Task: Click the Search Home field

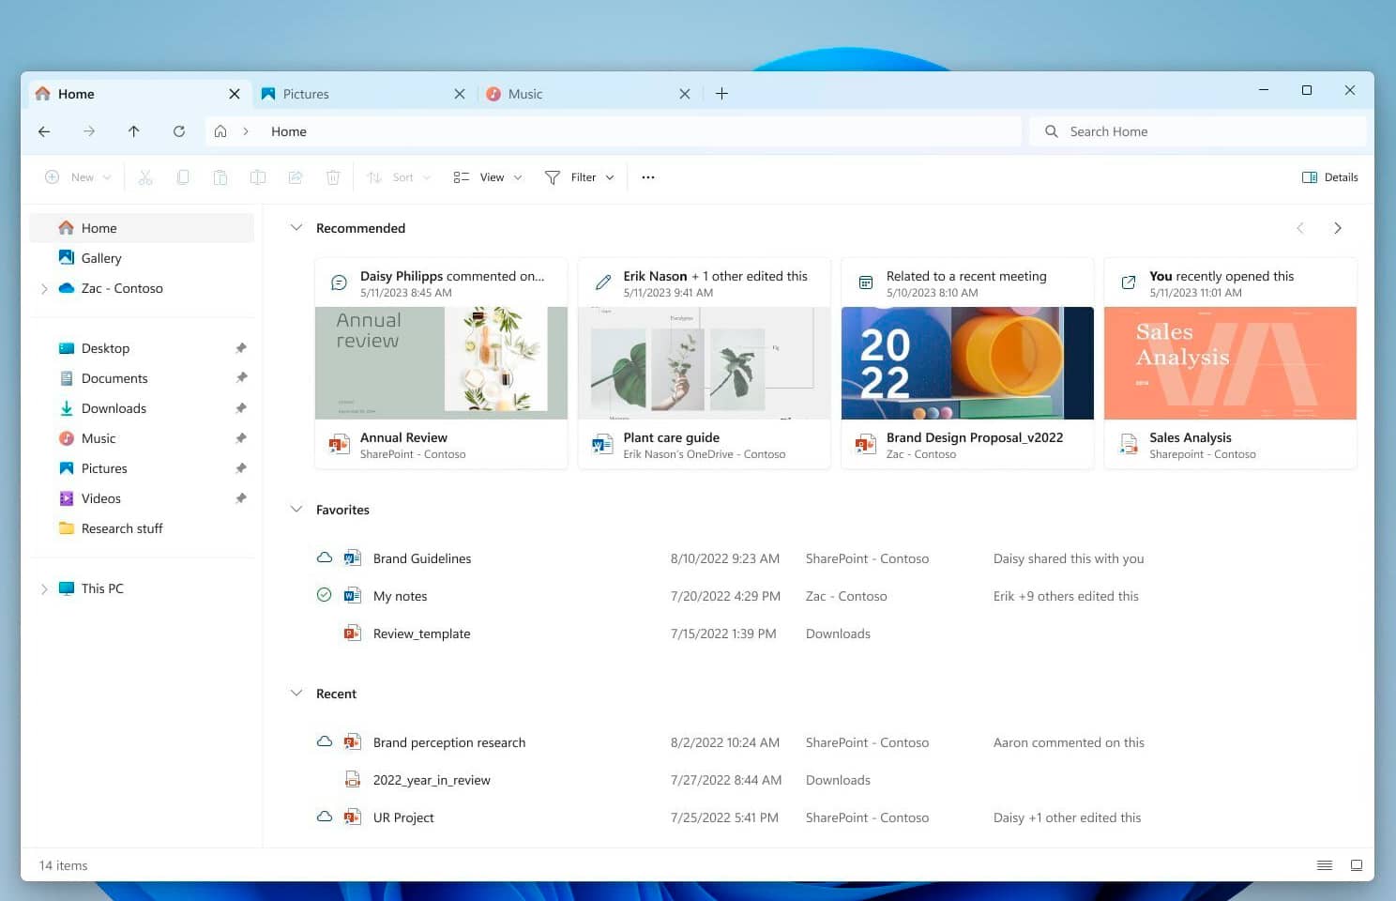Action: 1201,131
